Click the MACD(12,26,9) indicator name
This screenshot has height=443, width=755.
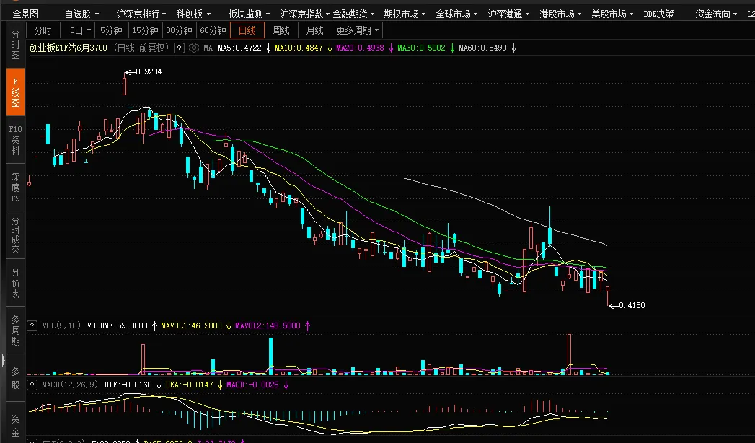69,385
